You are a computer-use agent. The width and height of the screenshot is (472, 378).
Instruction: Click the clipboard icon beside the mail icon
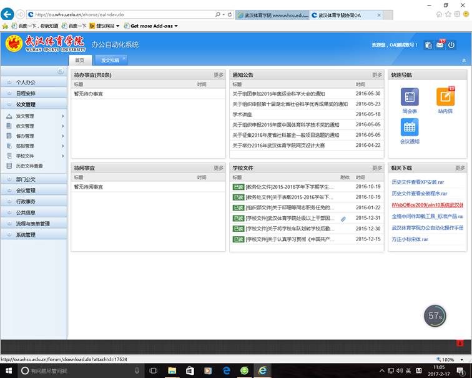pos(428,45)
